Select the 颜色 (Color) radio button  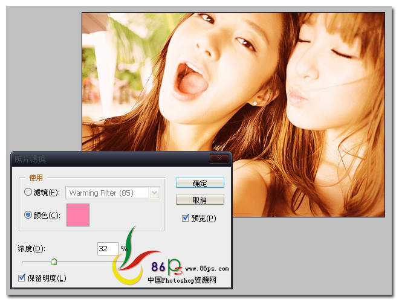(x=28, y=215)
